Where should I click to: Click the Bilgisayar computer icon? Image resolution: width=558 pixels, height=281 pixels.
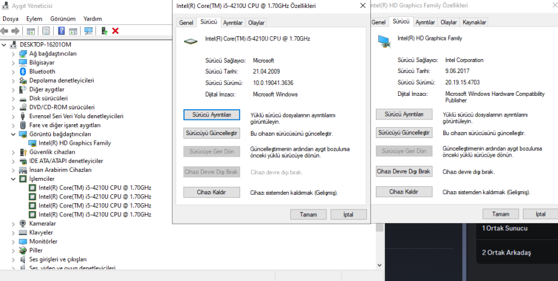click(23, 63)
